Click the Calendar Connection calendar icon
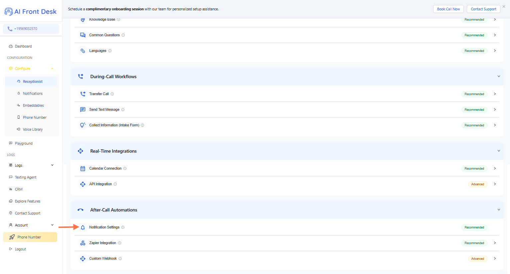Viewport: 510px width, 274px height. pyautogui.click(x=83, y=169)
